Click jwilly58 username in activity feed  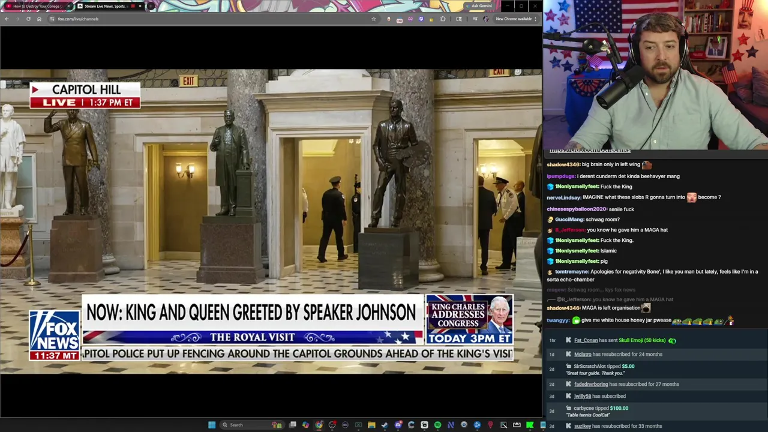pos(583,396)
